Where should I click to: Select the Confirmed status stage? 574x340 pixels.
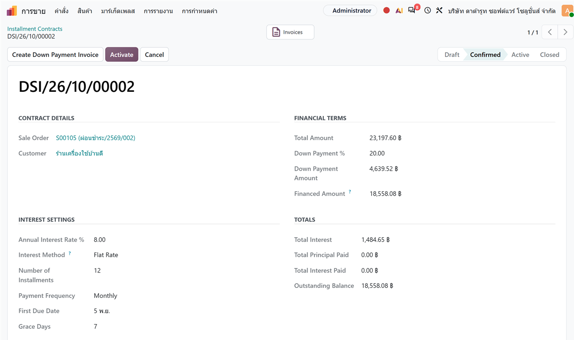(485, 55)
